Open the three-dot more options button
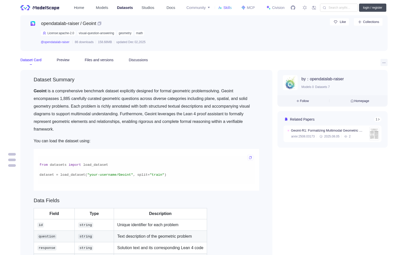 click(384, 62)
